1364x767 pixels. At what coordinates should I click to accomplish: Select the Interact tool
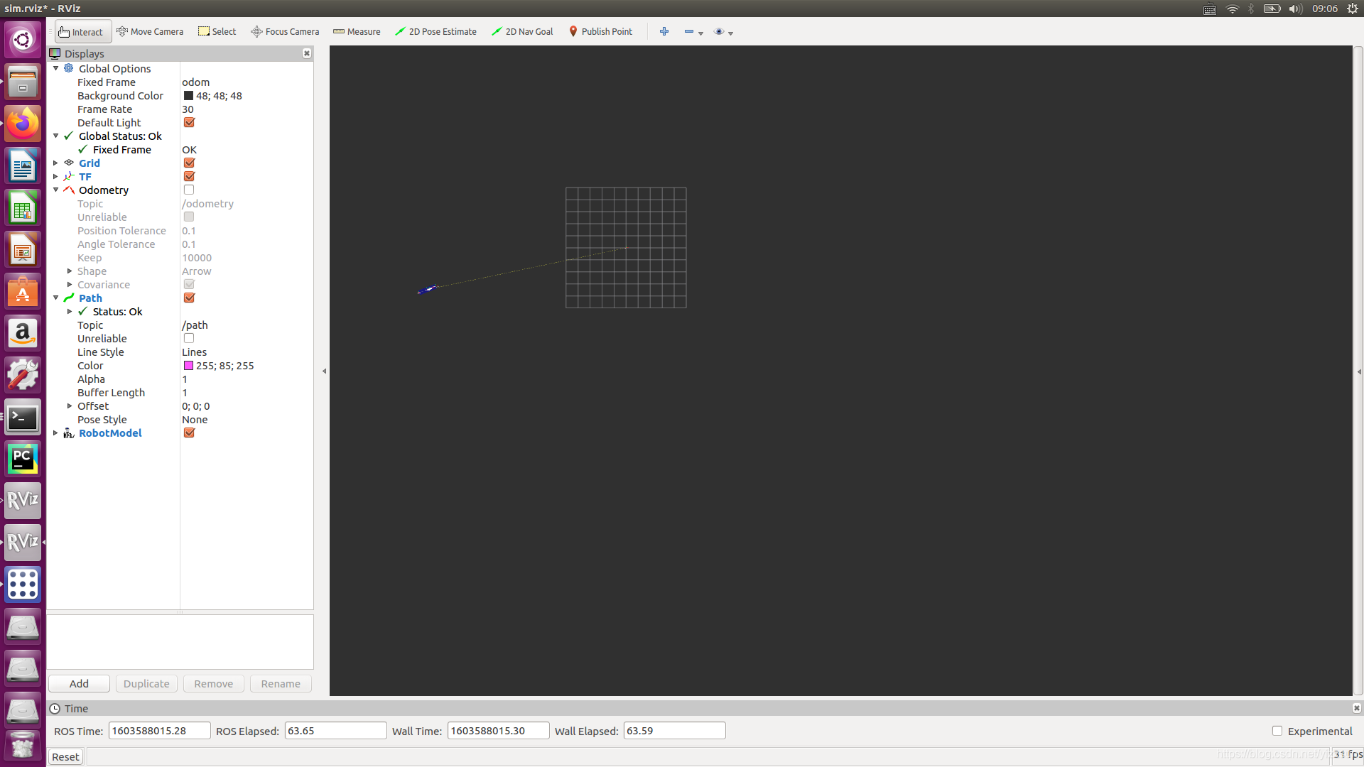82,32
